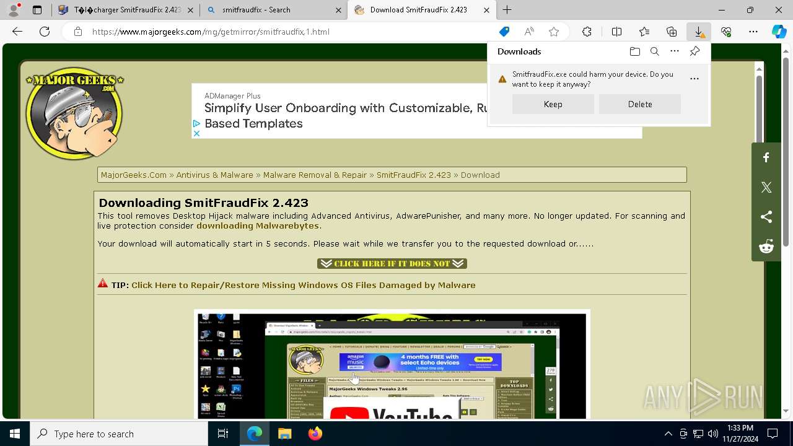The height and width of the screenshot is (446, 793).
Task: Open a new tab
Action: click(507, 10)
